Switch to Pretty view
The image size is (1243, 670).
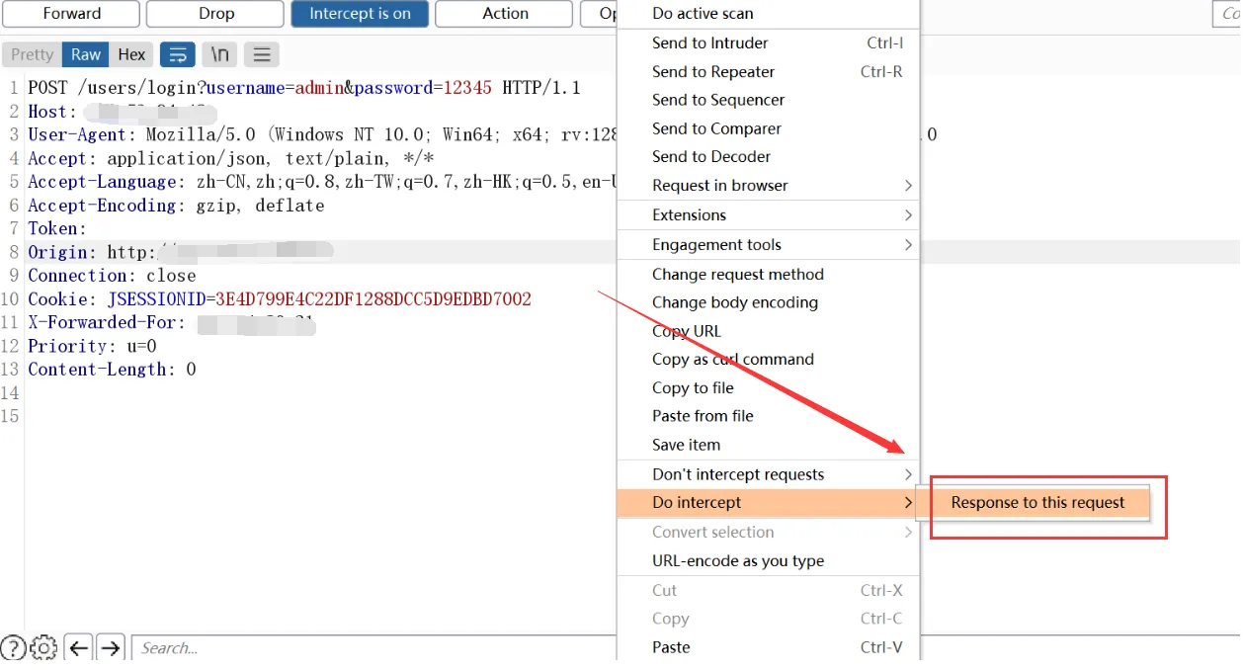point(32,54)
